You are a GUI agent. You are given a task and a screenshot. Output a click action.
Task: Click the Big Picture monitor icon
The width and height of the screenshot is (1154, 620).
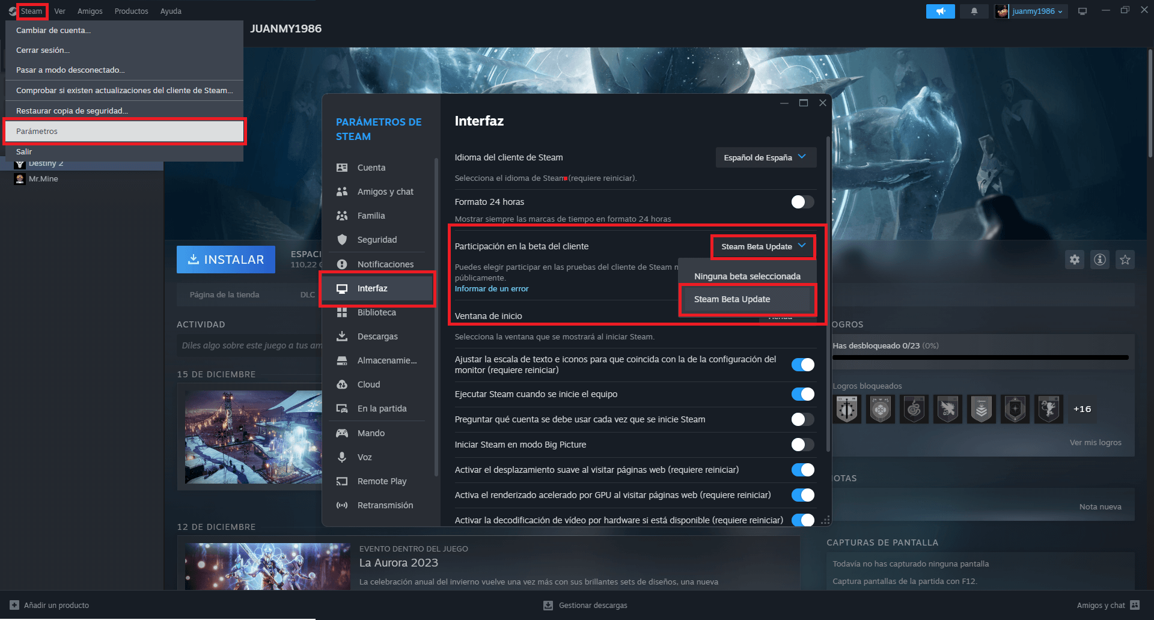pos(1082,11)
